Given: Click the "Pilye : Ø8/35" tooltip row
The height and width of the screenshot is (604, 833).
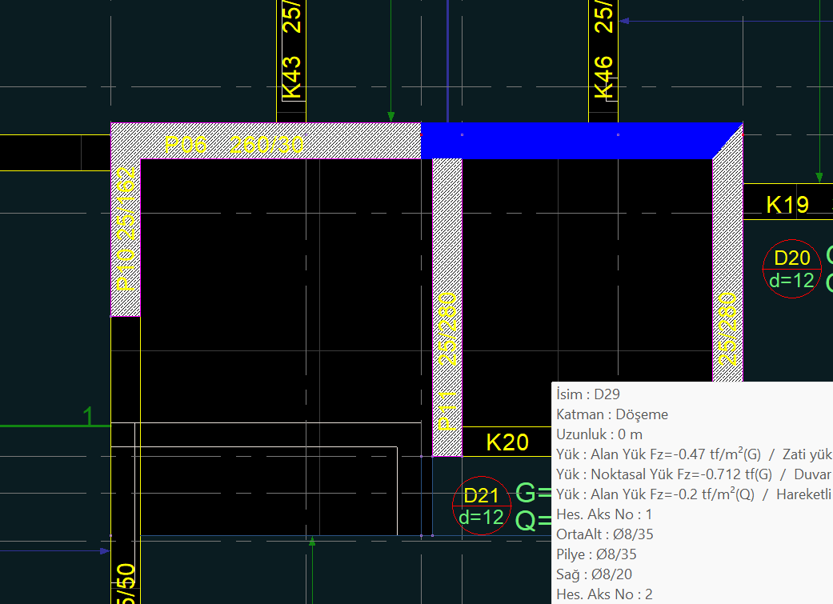Looking at the screenshot, I should tap(596, 554).
